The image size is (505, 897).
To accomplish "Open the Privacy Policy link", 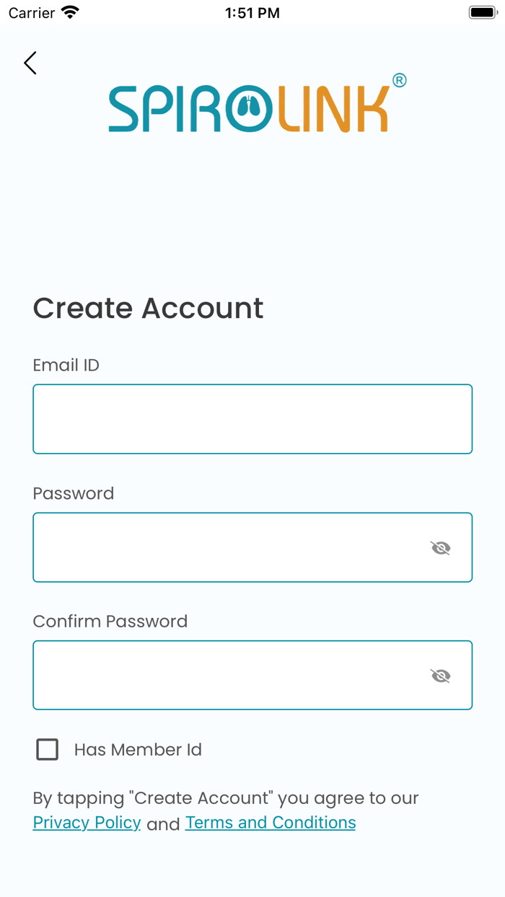I will point(87,823).
